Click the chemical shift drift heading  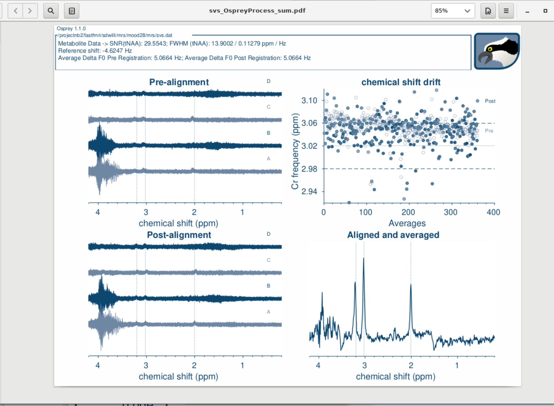tap(401, 82)
